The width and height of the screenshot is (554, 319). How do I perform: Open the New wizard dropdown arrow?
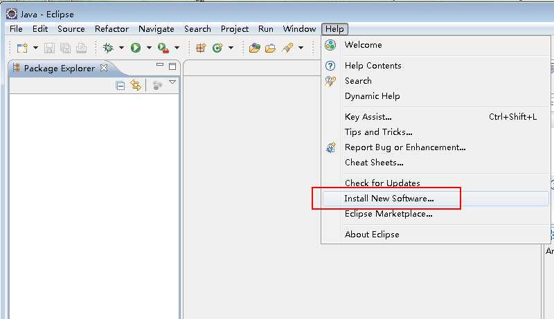tap(35, 48)
